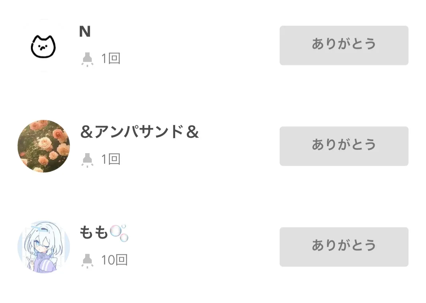Click the trailing & in &アンパサンド&

pos(192,132)
